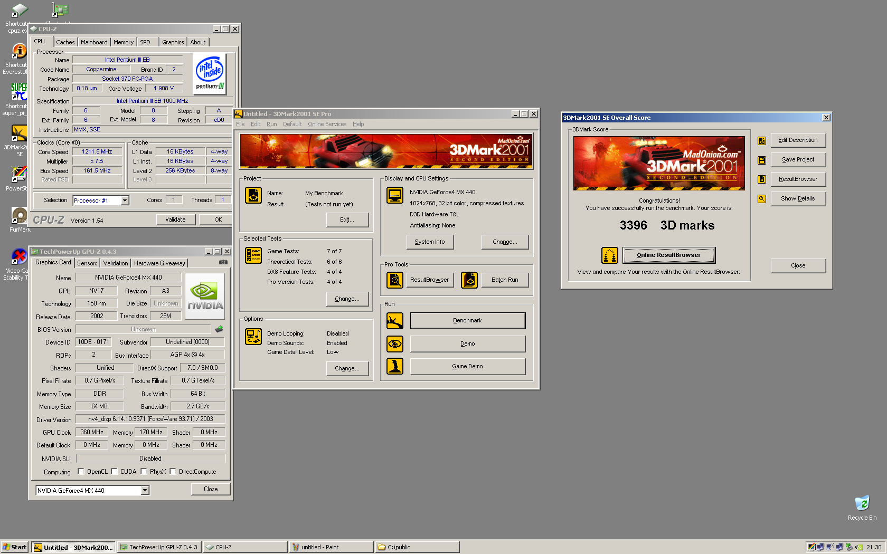
Task: Click the Batch Run icon in Pro Tools
Action: pos(469,280)
